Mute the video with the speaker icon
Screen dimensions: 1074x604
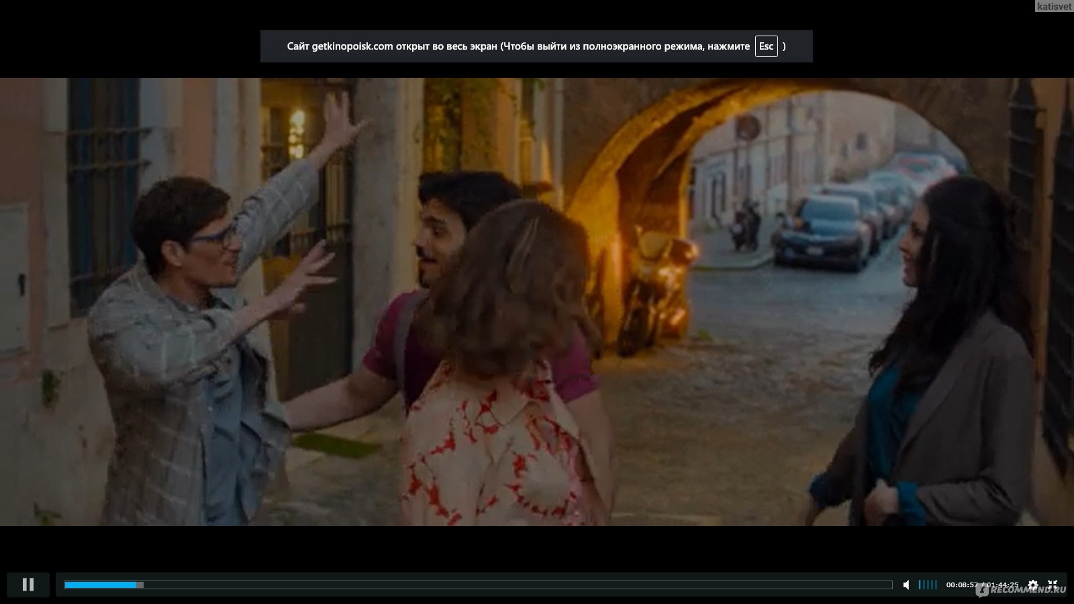[906, 585]
